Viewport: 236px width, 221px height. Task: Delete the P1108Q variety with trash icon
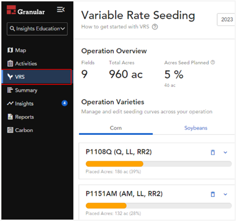(x=213, y=152)
